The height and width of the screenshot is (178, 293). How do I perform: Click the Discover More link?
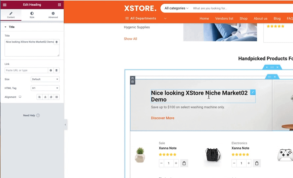(163, 118)
